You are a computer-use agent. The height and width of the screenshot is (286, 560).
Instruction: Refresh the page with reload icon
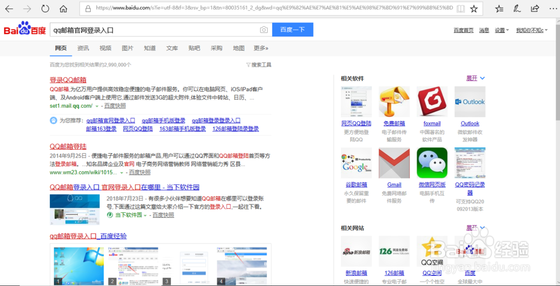[x=45, y=9]
